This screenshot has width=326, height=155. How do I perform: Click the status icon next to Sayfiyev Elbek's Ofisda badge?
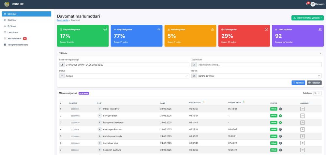[x=280, y=116]
